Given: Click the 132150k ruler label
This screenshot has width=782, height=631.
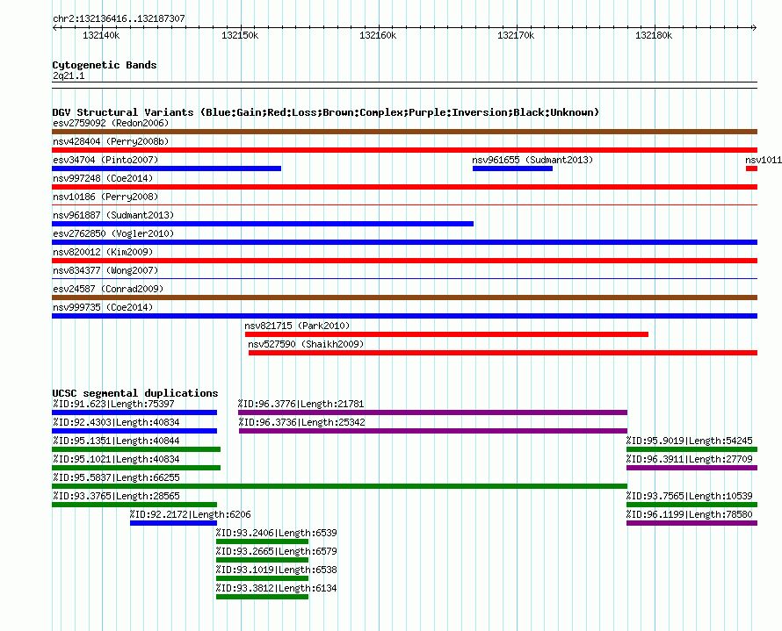Looking at the screenshot, I should [240, 35].
